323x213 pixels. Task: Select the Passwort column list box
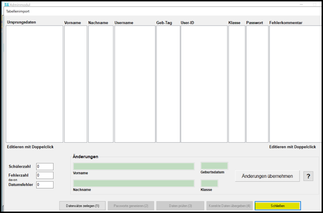257,84
